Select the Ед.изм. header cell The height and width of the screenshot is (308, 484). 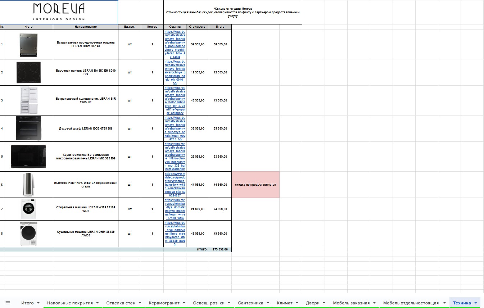(130, 27)
